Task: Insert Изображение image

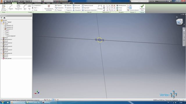Action: pyautogui.click(x=121, y=5)
